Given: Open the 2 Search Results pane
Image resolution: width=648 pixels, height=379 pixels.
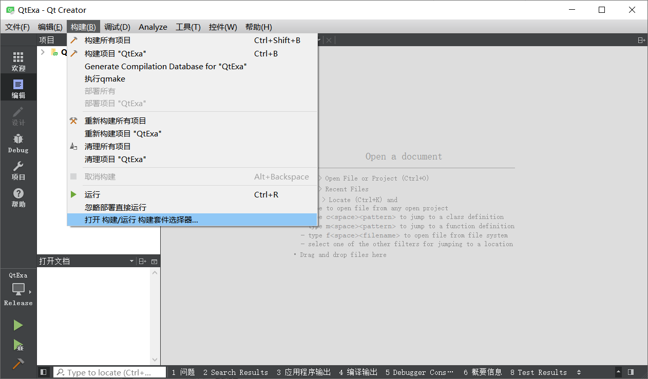Looking at the screenshot, I should [236, 372].
